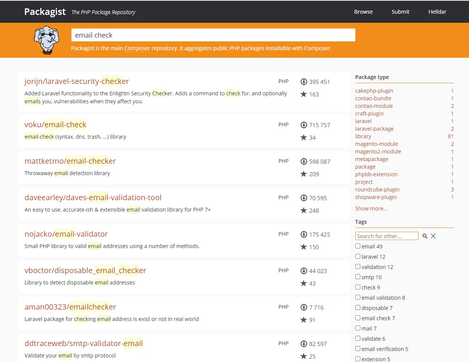This screenshot has width=469, height=362.
Task: Check the 'validate 6' tag checkbox
Action: click(x=358, y=338)
